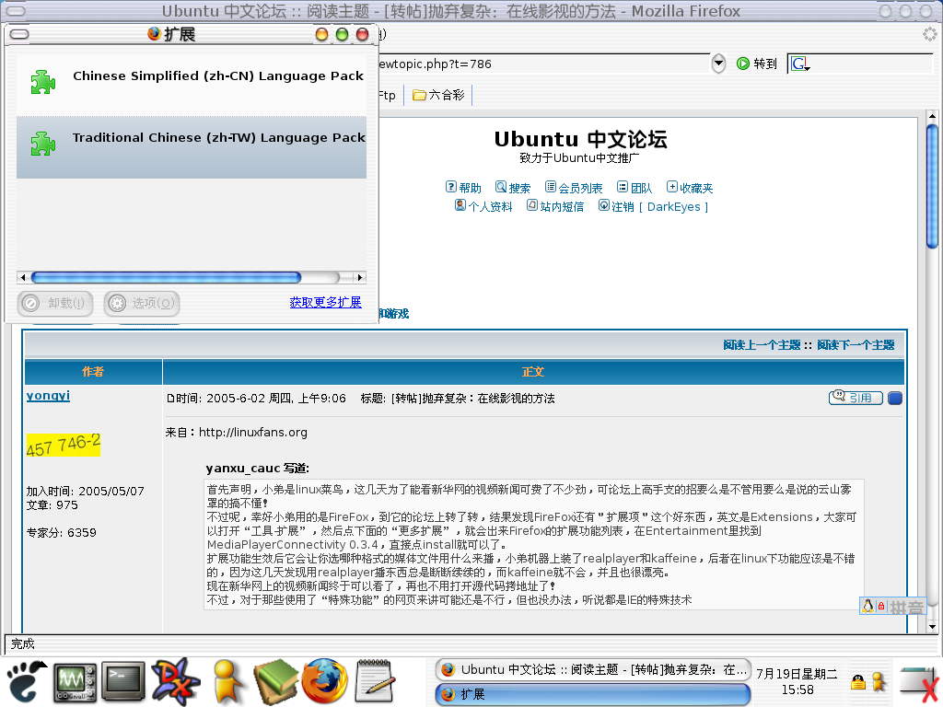Click into the search box beside the Google icon
Image resolution: width=943 pixels, height=707 pixels.
[x=872, y=64]
